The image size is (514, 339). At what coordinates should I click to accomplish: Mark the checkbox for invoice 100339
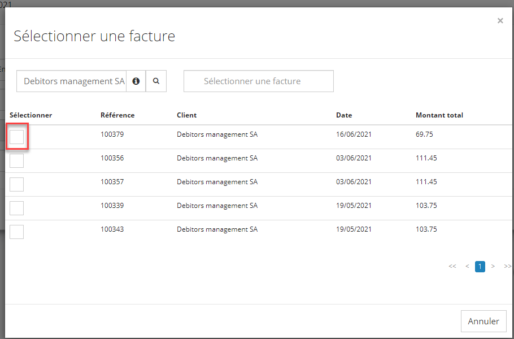click(17, 208)
